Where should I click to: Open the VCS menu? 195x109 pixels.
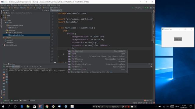[x=48, y=5]
